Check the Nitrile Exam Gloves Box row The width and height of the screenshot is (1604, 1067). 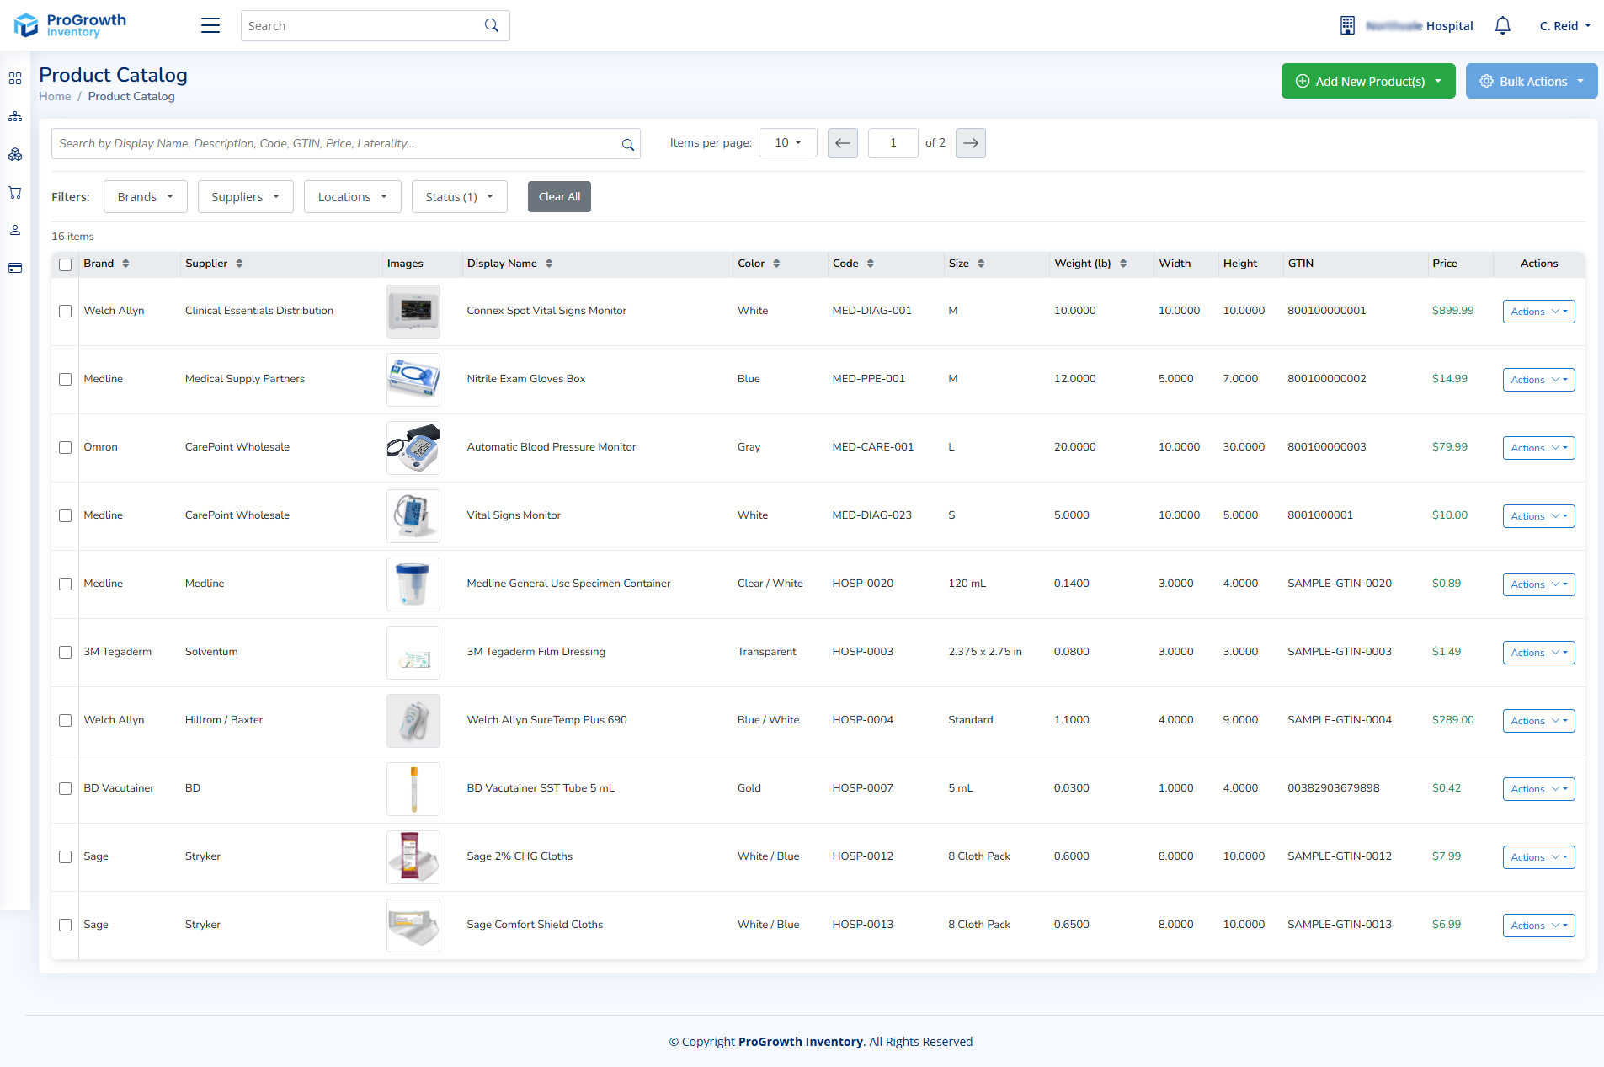(66, 379)
